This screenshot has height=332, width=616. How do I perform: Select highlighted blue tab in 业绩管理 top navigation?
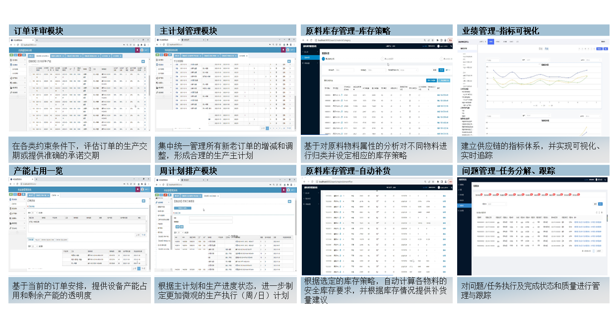tap(491, 42)
